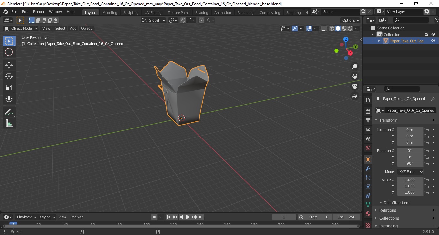The width and height of the screenshot is (439, 235).
Task: Activate the Cursor tool
Action: coord(9,52)
